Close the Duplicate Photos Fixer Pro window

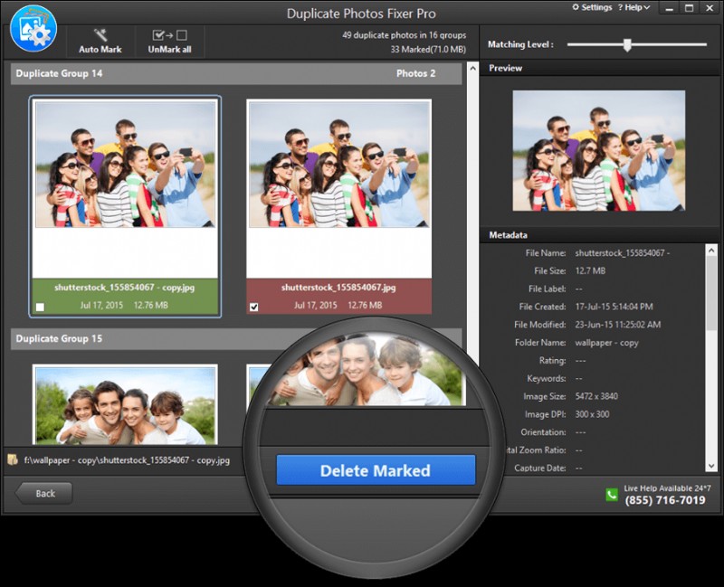pos(710,8)
